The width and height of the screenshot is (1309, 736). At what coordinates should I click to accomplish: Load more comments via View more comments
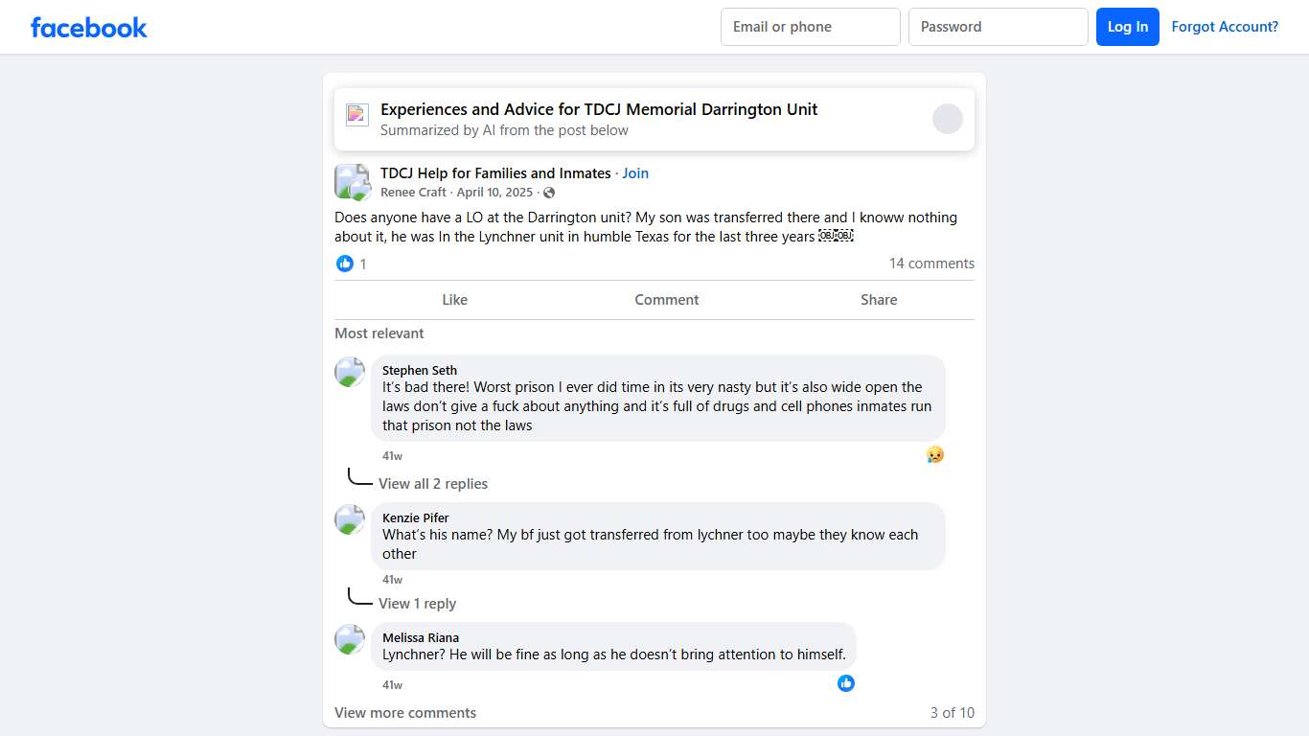click(405, 713)
